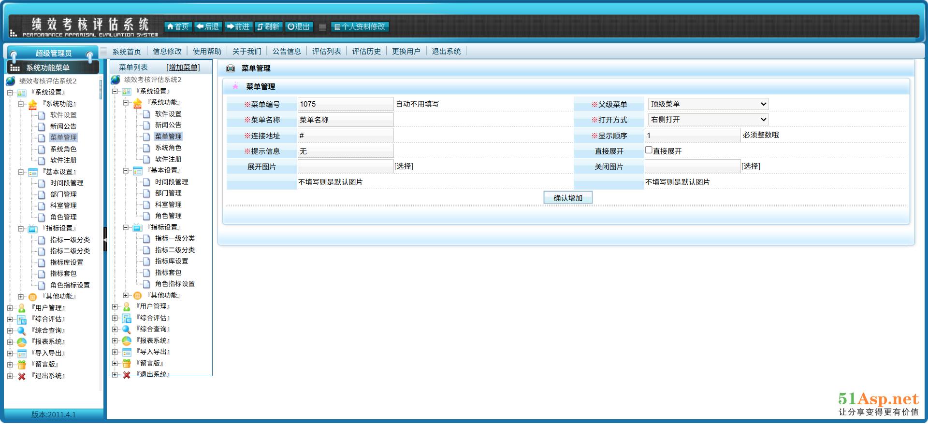
Task: Click the 系统功能 folder icon in middle tree
Action: coord(138,103)
